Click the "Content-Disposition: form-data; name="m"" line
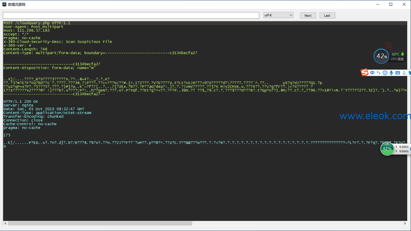 coord(50,68)
